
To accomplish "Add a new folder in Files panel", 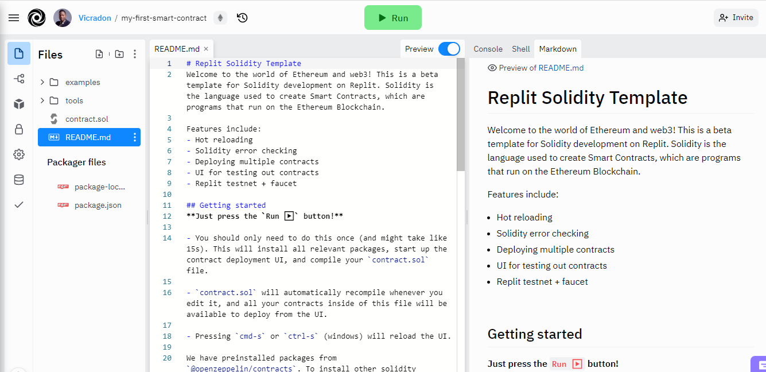I will tap(119, 54).
